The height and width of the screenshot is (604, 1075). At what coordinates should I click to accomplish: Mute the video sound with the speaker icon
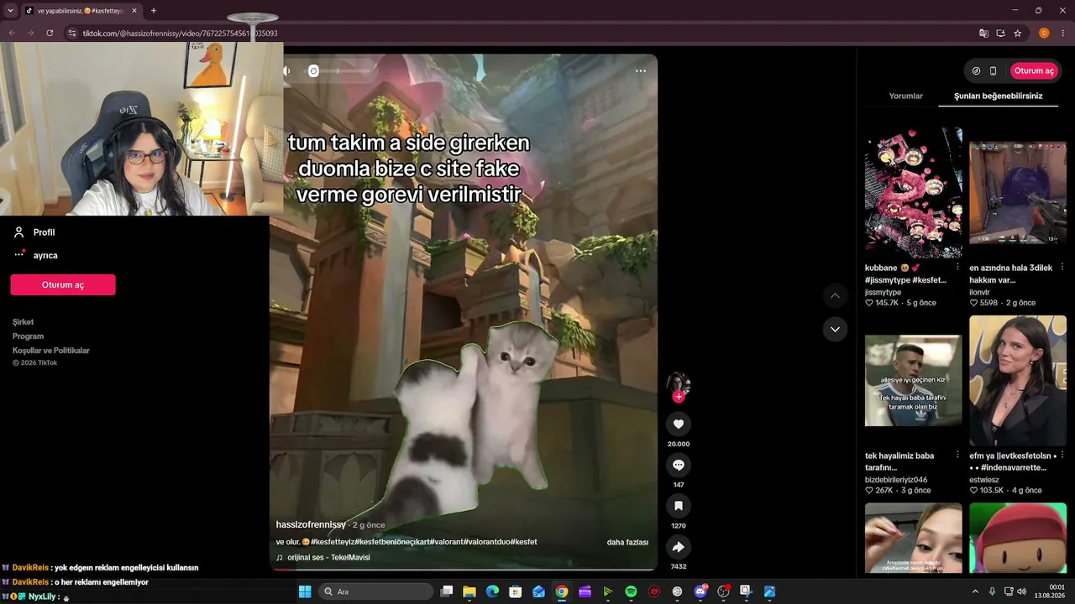pos(286,70)
